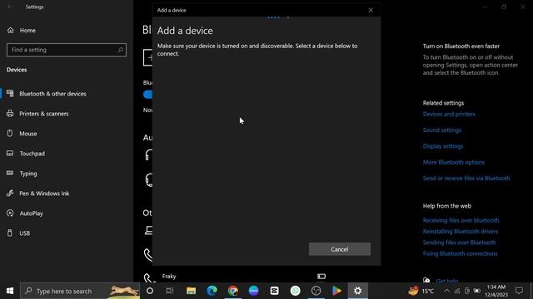Toggle the Bluetooth switch
Viewport: 533px width, 299px height.
[x=148, y=95]
